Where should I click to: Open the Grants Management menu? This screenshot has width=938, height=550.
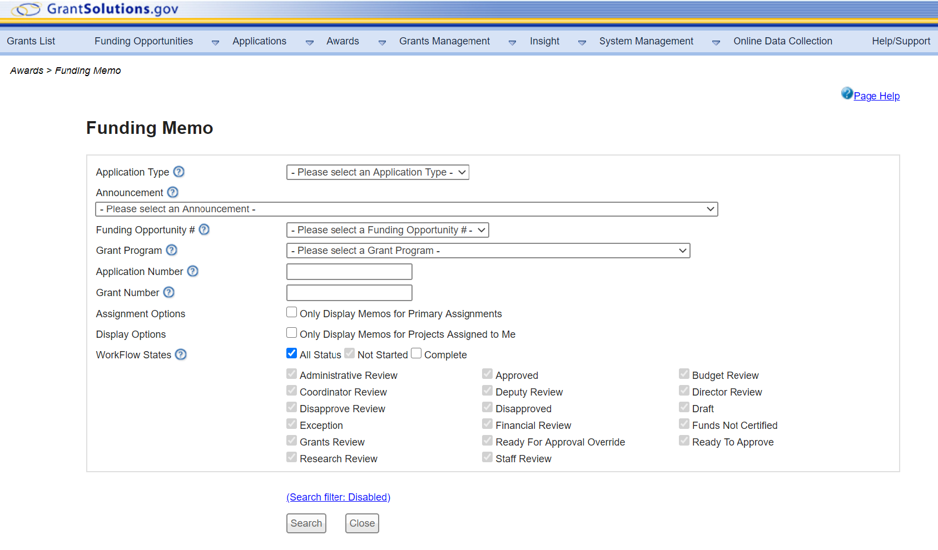coord(444,41)
